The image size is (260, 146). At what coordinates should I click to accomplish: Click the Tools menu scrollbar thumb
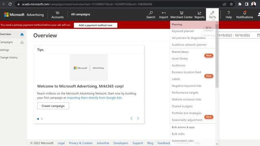[x=217, y=56]
